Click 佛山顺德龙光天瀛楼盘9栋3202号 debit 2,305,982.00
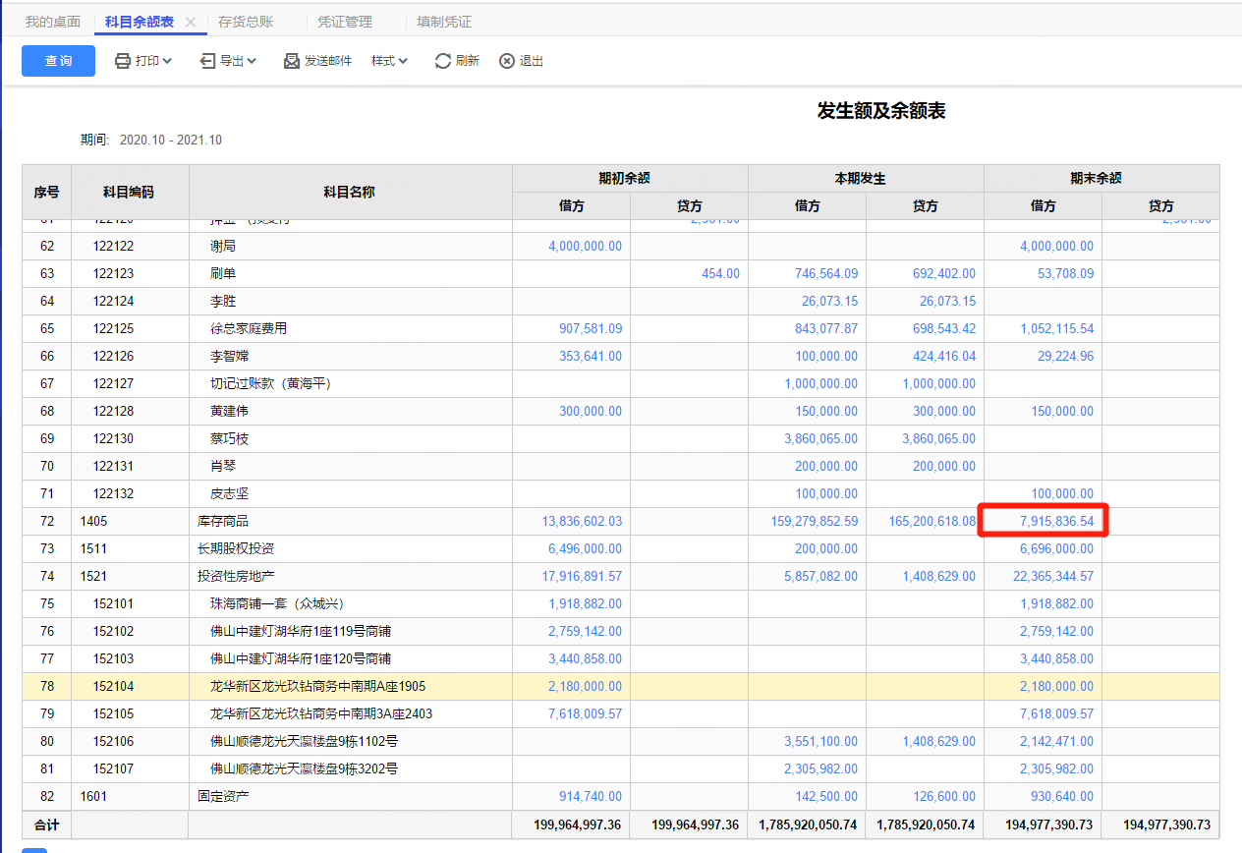Image resolution: width=1242 pixels, height=853 pixels. [820, 768]
